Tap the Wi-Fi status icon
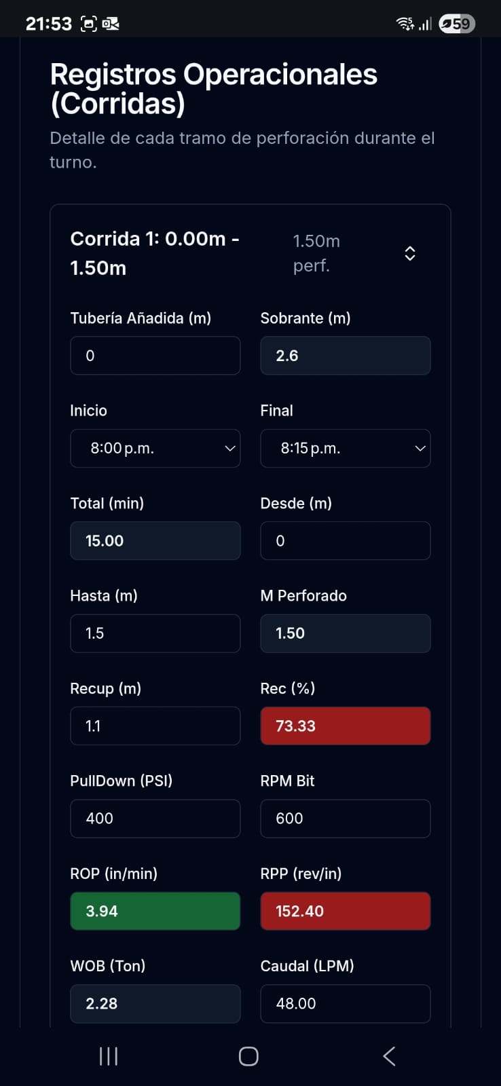The image size is (501, 1086). pos(405,24)
